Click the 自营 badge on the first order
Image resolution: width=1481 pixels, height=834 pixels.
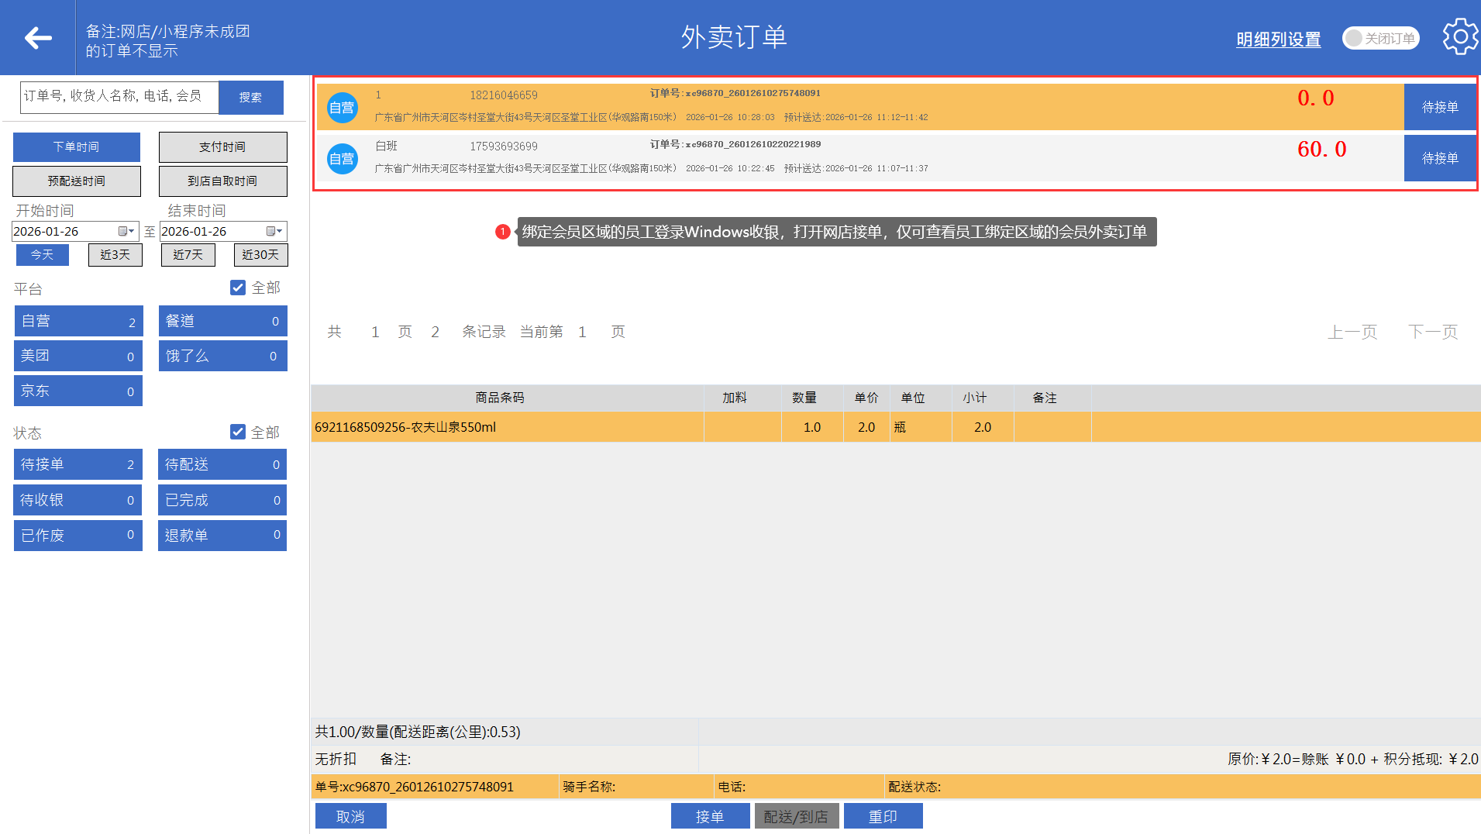tap(342, 108)
